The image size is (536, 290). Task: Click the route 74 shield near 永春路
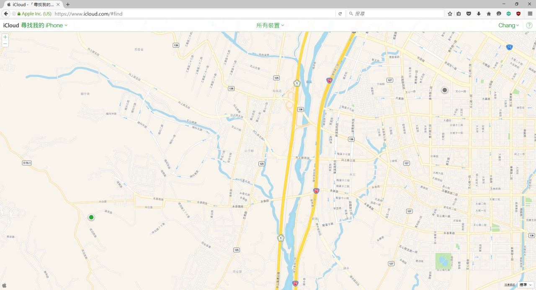[316, 191]
